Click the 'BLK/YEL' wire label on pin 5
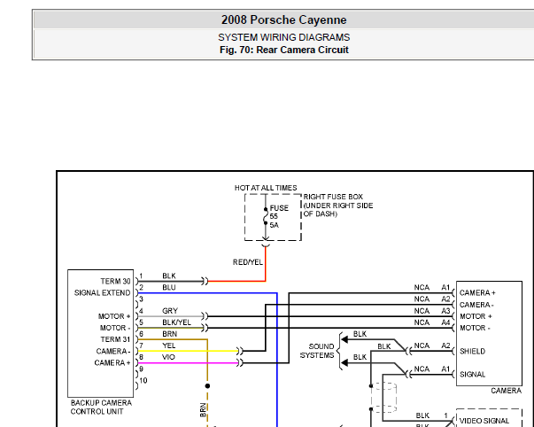This screenshot has height=427, width=534. [176, 322]
